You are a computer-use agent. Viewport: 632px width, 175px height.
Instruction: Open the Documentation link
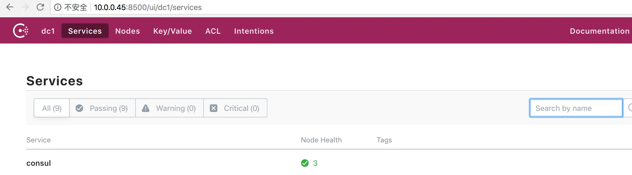599,31
